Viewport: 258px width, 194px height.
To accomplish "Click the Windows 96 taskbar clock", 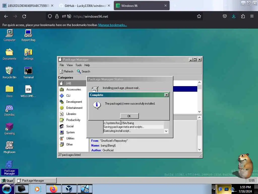I will (251, 181).
